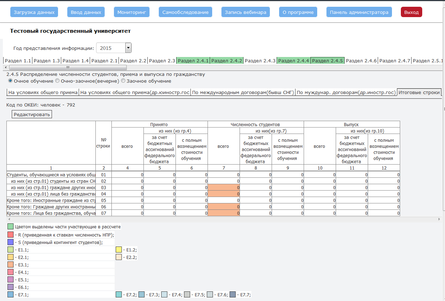Click the E4.1 legend color swatch
445x301 pixels.
[10, 272]
